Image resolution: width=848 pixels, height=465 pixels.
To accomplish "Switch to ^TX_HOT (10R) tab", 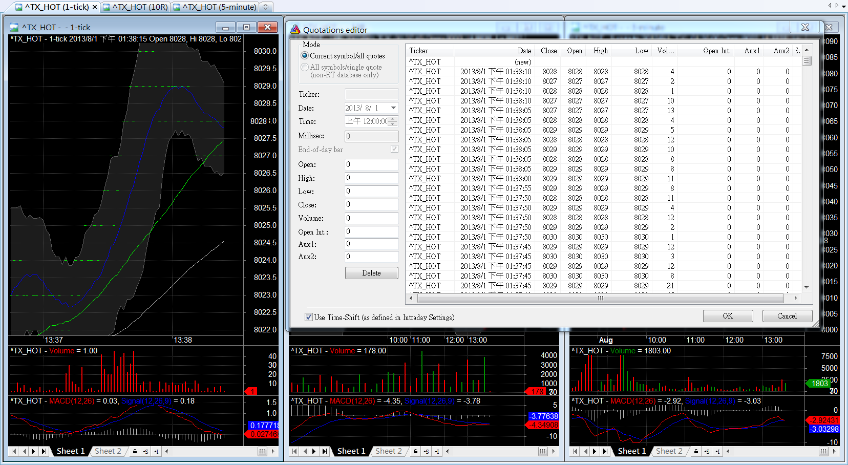I will click(x=136, y=7).
